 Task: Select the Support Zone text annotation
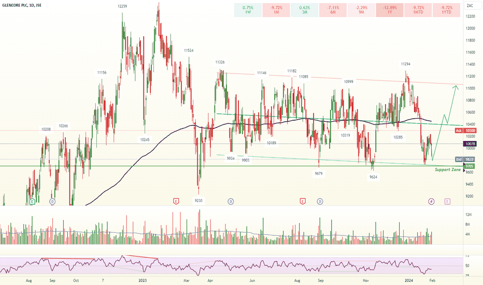click(448, 170)
